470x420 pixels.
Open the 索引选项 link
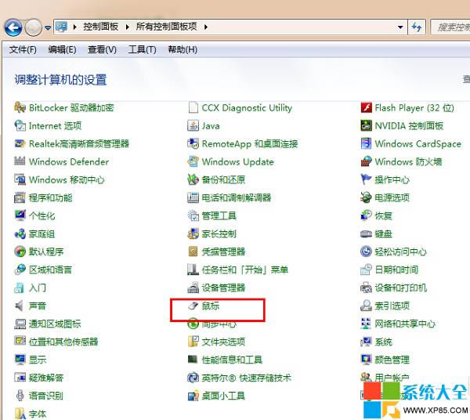click(392, 306)
